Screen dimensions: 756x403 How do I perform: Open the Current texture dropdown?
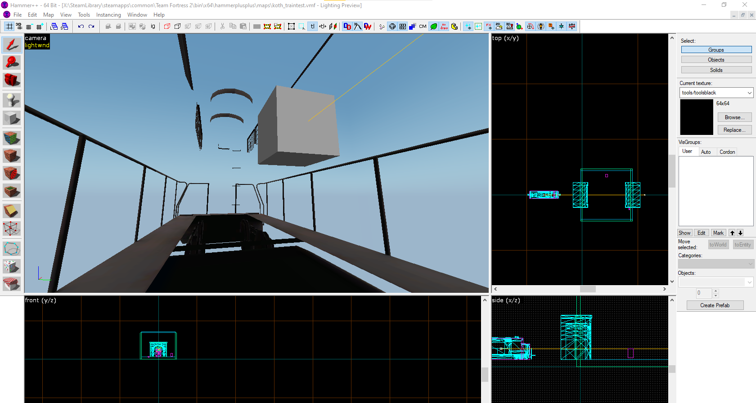716,93
